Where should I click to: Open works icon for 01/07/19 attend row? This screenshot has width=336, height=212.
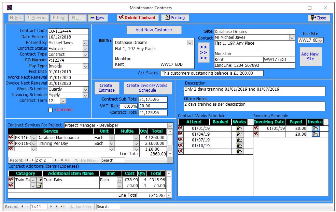pyautogui.click(x=240, y=140)
